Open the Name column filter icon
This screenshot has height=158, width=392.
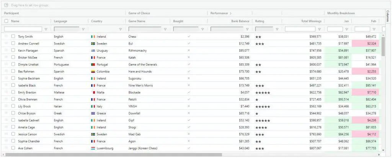click(46, 29)
